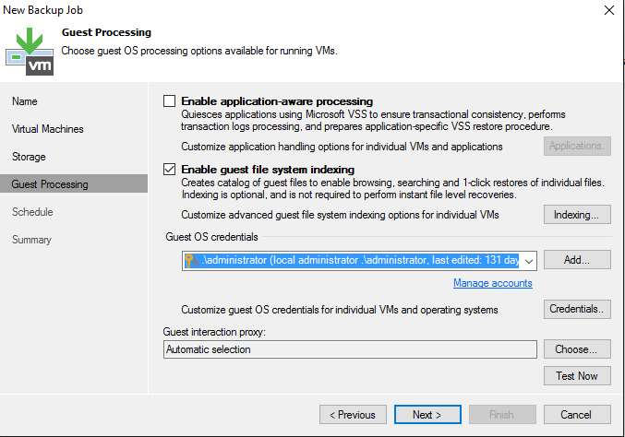
Task: Enable application-aware processing checkbox
Action: point(169,101)
